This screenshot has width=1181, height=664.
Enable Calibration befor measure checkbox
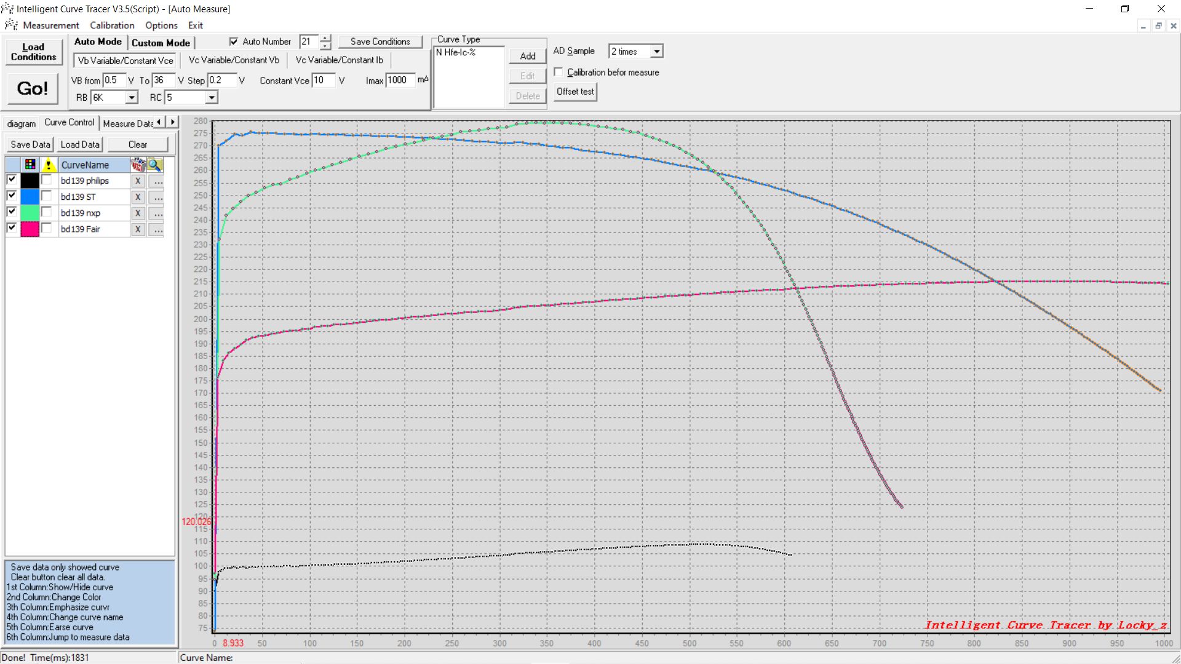(x=559, y=73)
